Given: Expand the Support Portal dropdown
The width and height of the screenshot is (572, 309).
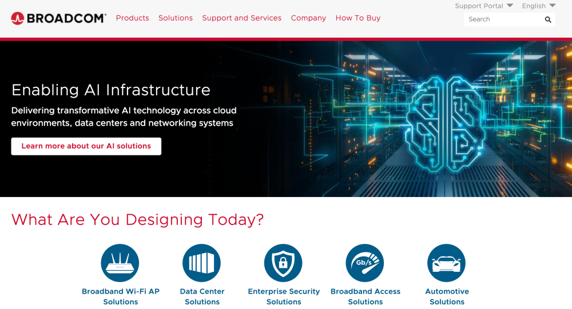Looking at the screenshot, I should click(x=484, y=6).
